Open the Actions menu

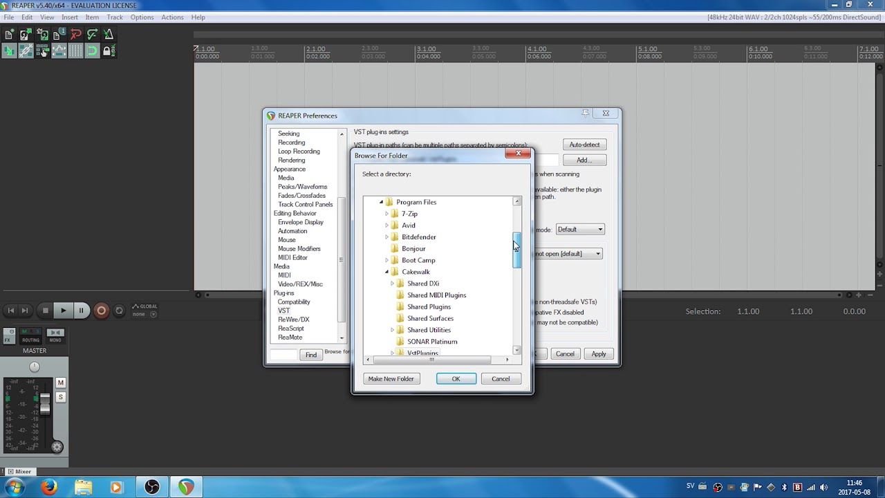click(172, 17)
